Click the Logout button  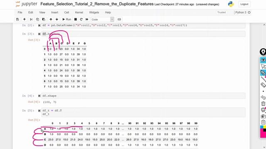[x=244, y=4]
